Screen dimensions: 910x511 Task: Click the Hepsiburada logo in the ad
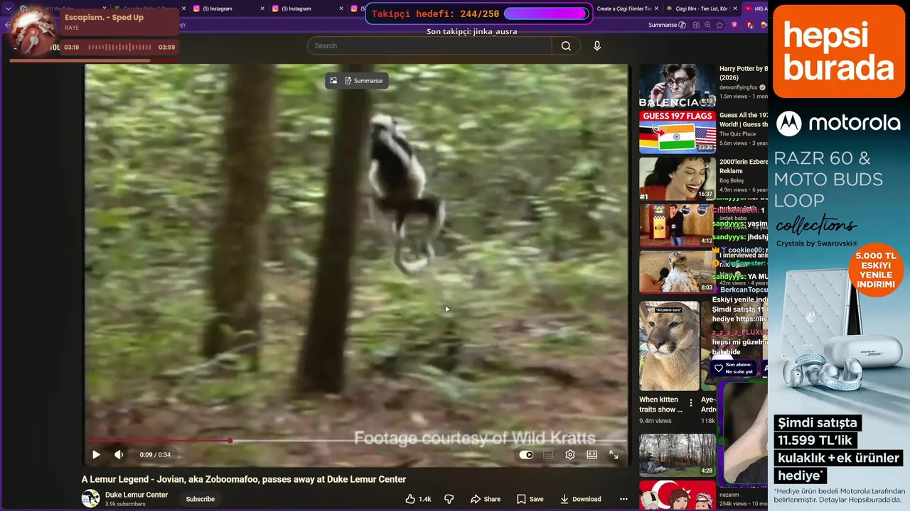point(839,51)
